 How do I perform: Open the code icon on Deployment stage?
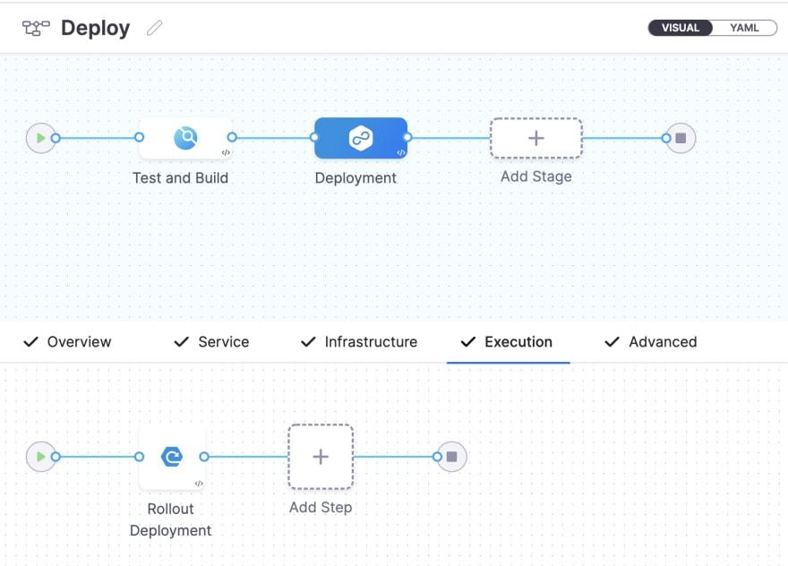click(x=401, y=152)
